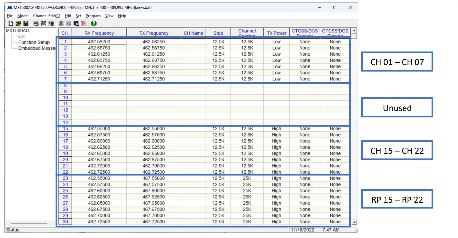Click the scissors Cut icon
458x238 pixels.
[x=61, y=23]
